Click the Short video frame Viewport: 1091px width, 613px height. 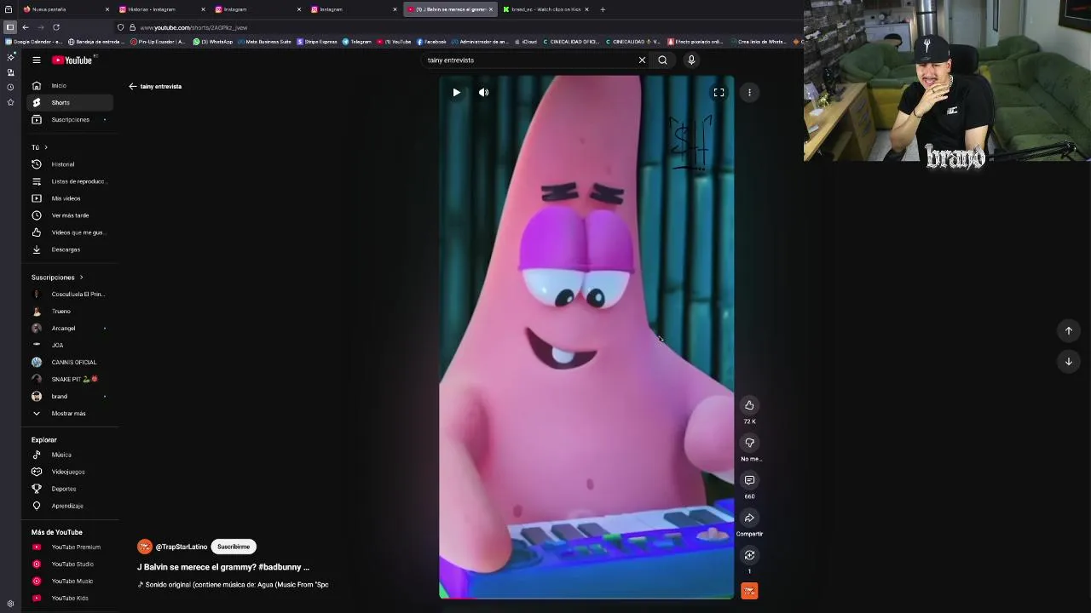click(586, 337)
